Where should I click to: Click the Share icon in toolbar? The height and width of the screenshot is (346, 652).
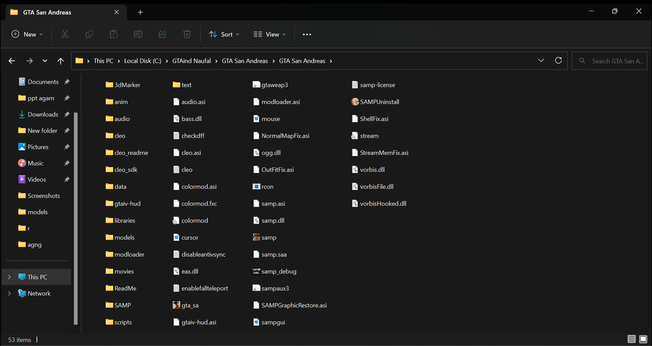(x=162, y=34)
